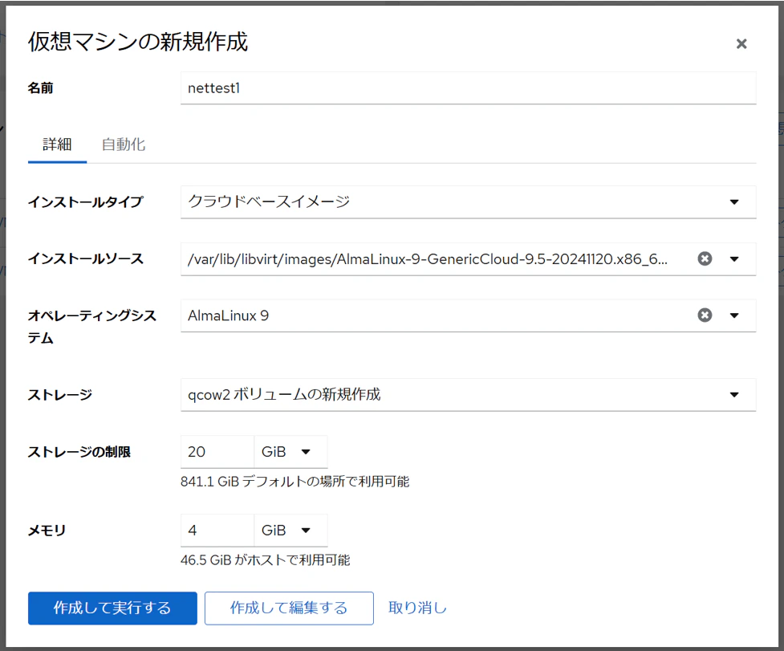Click the 仮想マシンの新規作成 dialog title
Viewport: 784px width, 651px height.
(138, 42)
